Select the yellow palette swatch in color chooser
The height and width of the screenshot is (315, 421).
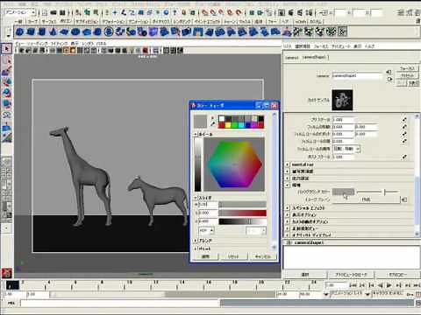(228, 125)
